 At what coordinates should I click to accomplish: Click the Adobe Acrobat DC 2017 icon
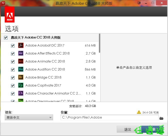pos(21,45)
